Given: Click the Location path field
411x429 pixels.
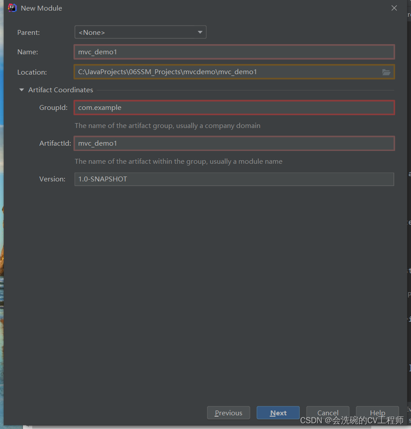Looking at the screenshot, I should click(x=234, y=72).
